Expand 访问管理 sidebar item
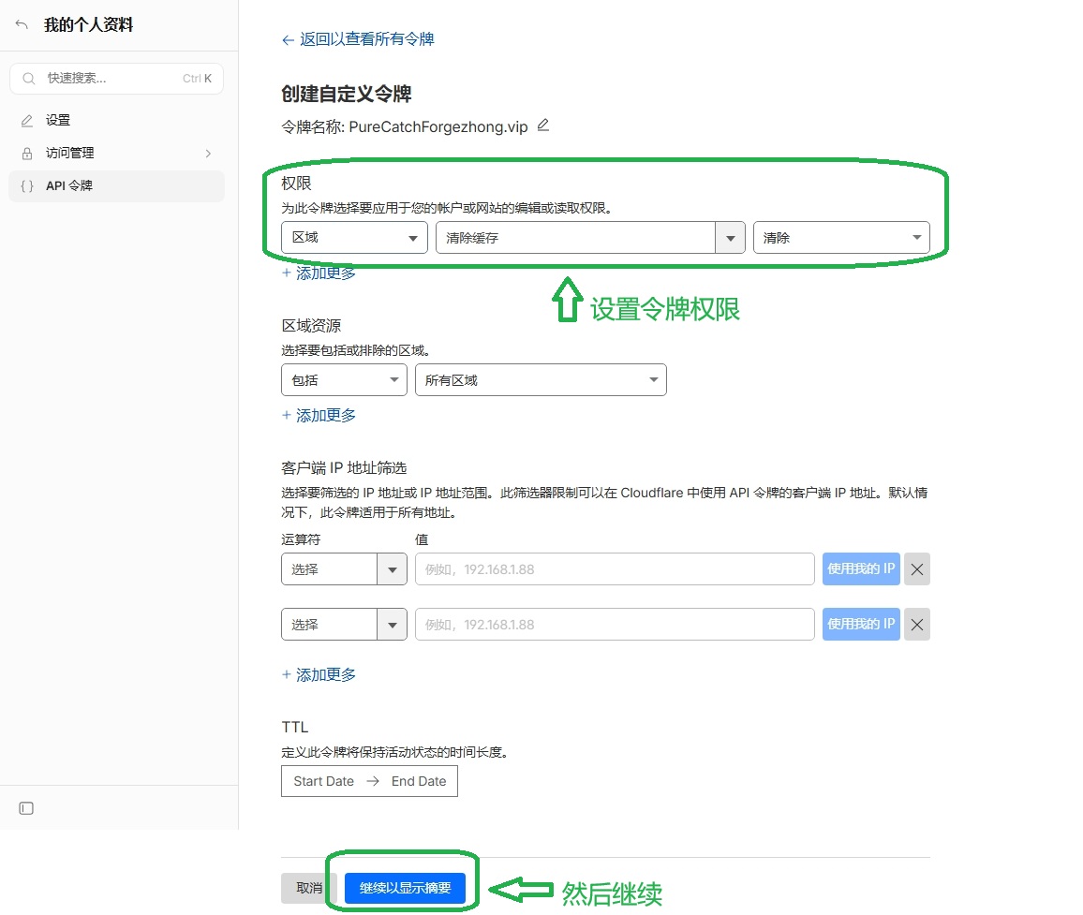 (116, 154)
